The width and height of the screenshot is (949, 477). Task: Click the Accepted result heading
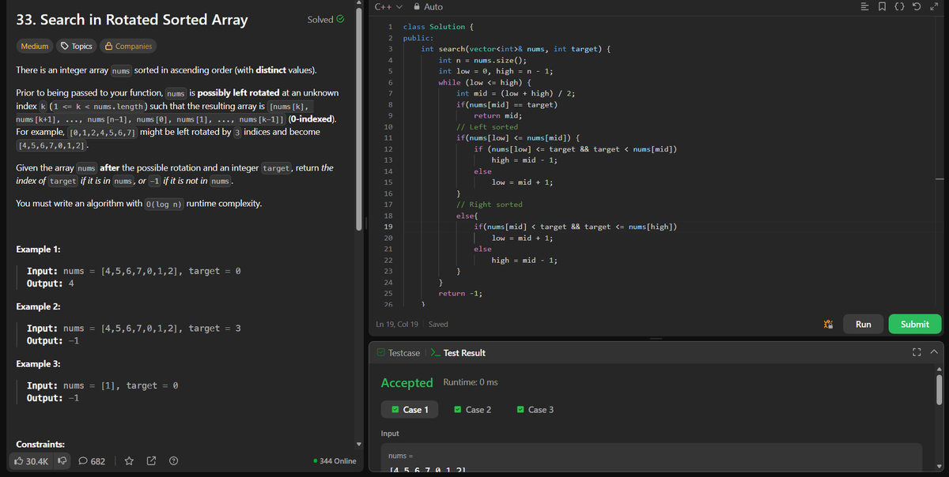pos(406,382)
